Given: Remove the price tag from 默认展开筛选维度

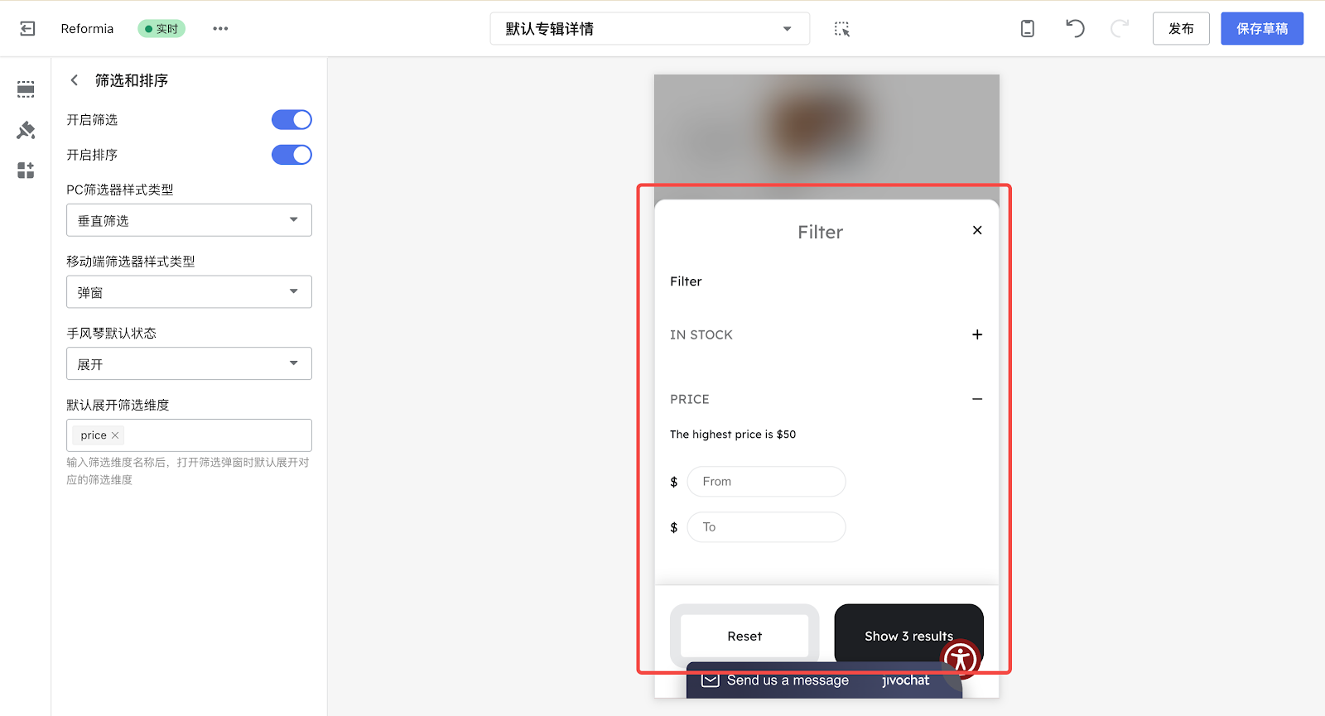Looking at the screenshot, I should click(x=115, y=435).
